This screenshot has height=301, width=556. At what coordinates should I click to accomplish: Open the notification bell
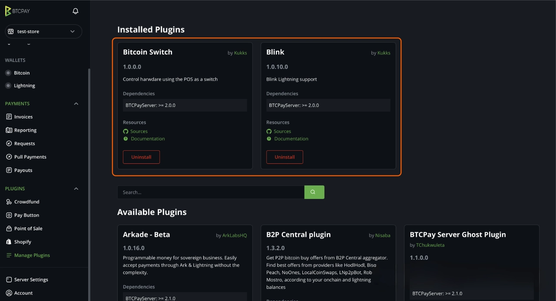[x=75, y=11]
